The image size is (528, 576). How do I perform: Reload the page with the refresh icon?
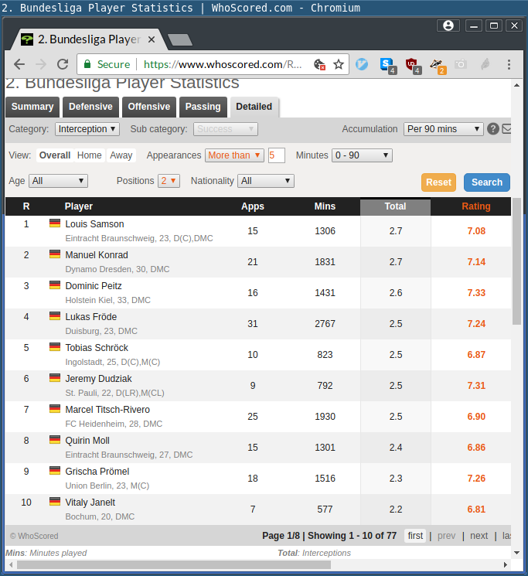63,64
